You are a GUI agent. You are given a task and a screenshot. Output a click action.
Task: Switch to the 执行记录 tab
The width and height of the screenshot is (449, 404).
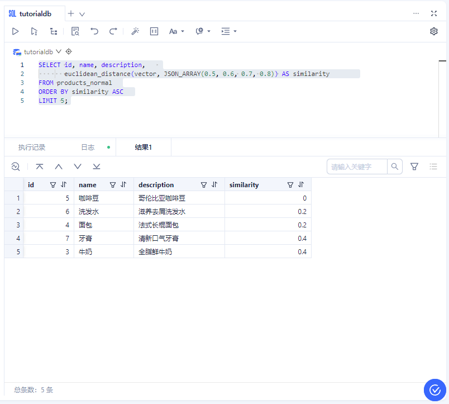pos(32,148)
